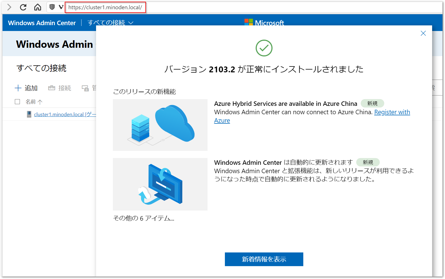
Task: Click the すべての接続 page heading
Action: click(41, 68)
